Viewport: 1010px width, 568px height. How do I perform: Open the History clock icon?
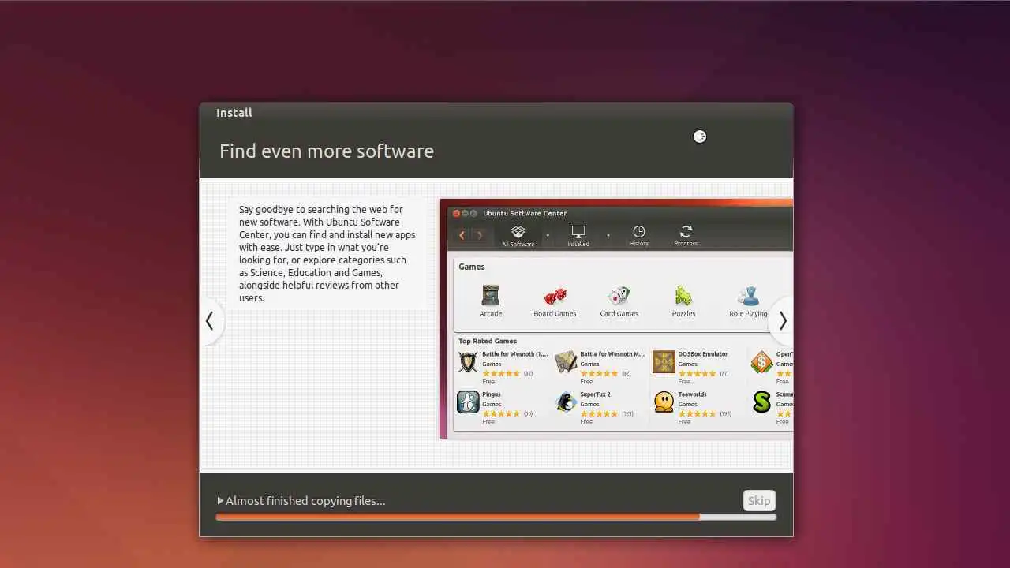coord(639,231)
